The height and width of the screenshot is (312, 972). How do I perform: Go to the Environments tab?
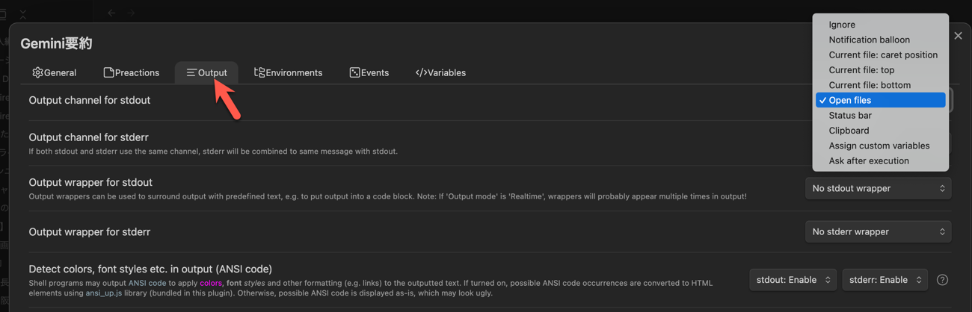[288, 72]
